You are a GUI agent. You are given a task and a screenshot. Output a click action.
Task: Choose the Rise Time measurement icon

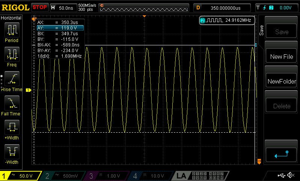point(12,79)
